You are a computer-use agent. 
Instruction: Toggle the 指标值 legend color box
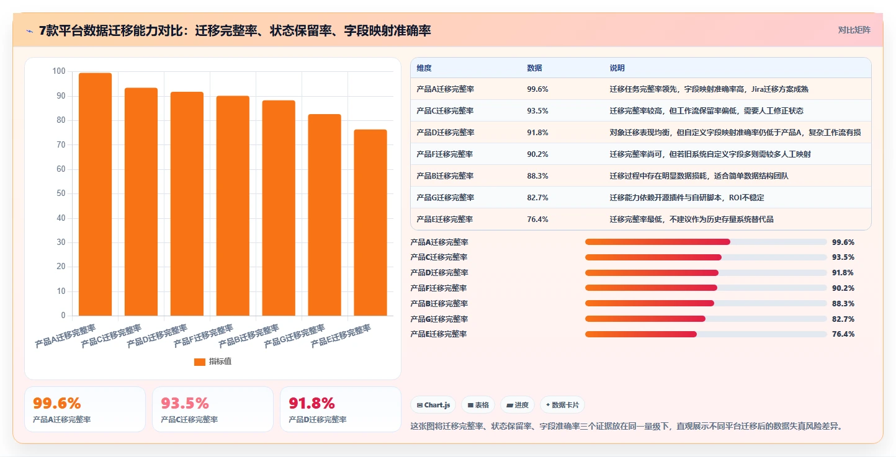point(199,362)
